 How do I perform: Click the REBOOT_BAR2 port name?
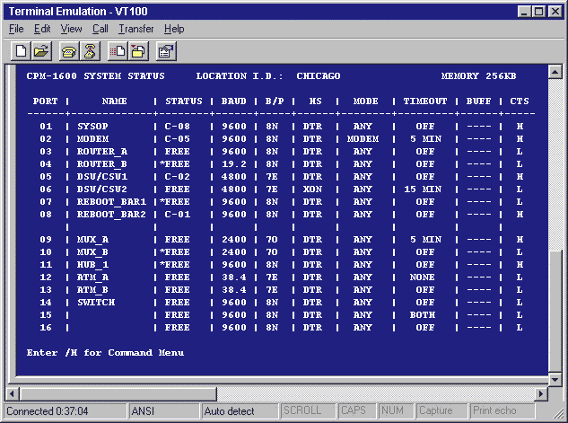[x=111, y=215]
